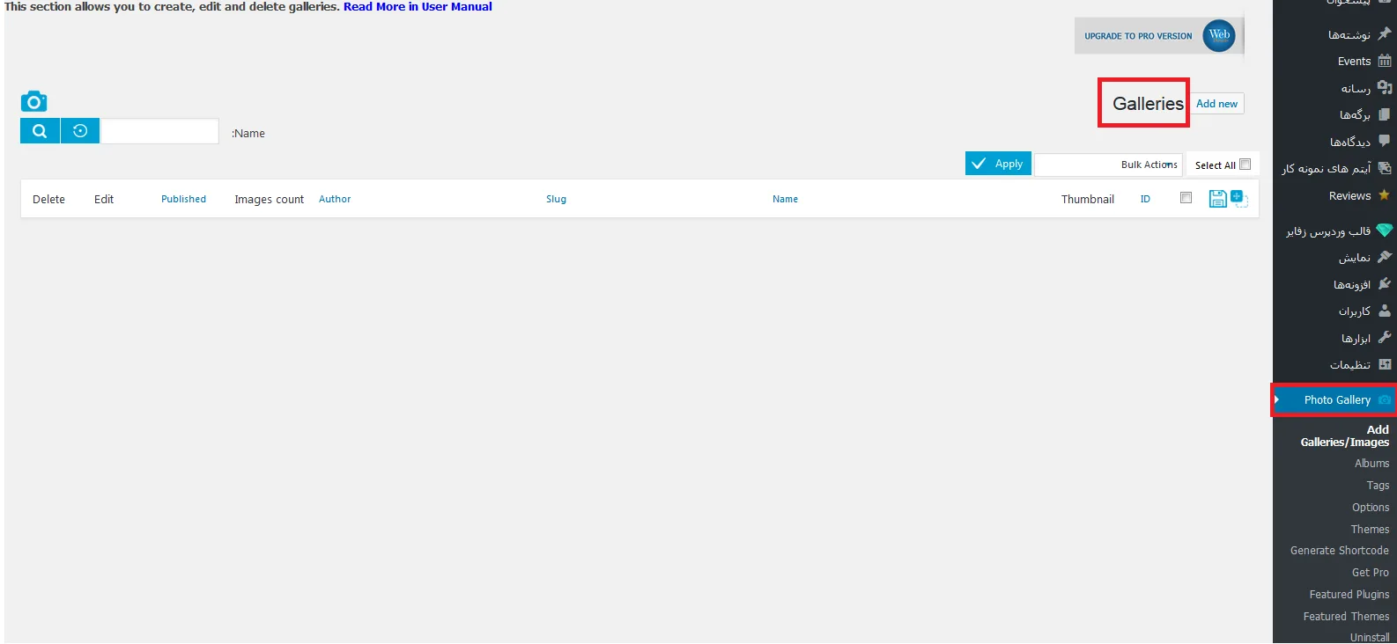
Task: Click the pin icon beside نوشته‌ها
Action: (x=1385, y=33)
